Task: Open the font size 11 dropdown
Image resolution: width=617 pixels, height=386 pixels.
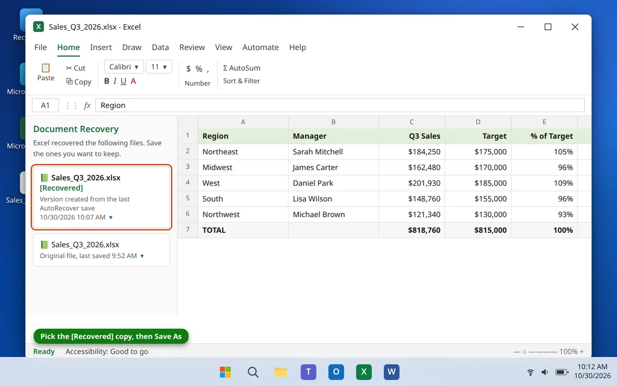Action: click(x=159, y=67)
